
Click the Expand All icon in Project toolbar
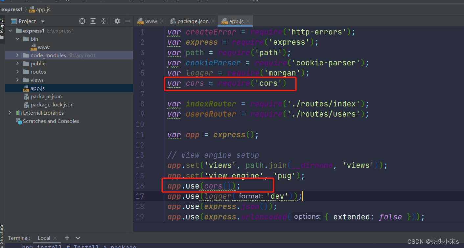click(93, 21)
